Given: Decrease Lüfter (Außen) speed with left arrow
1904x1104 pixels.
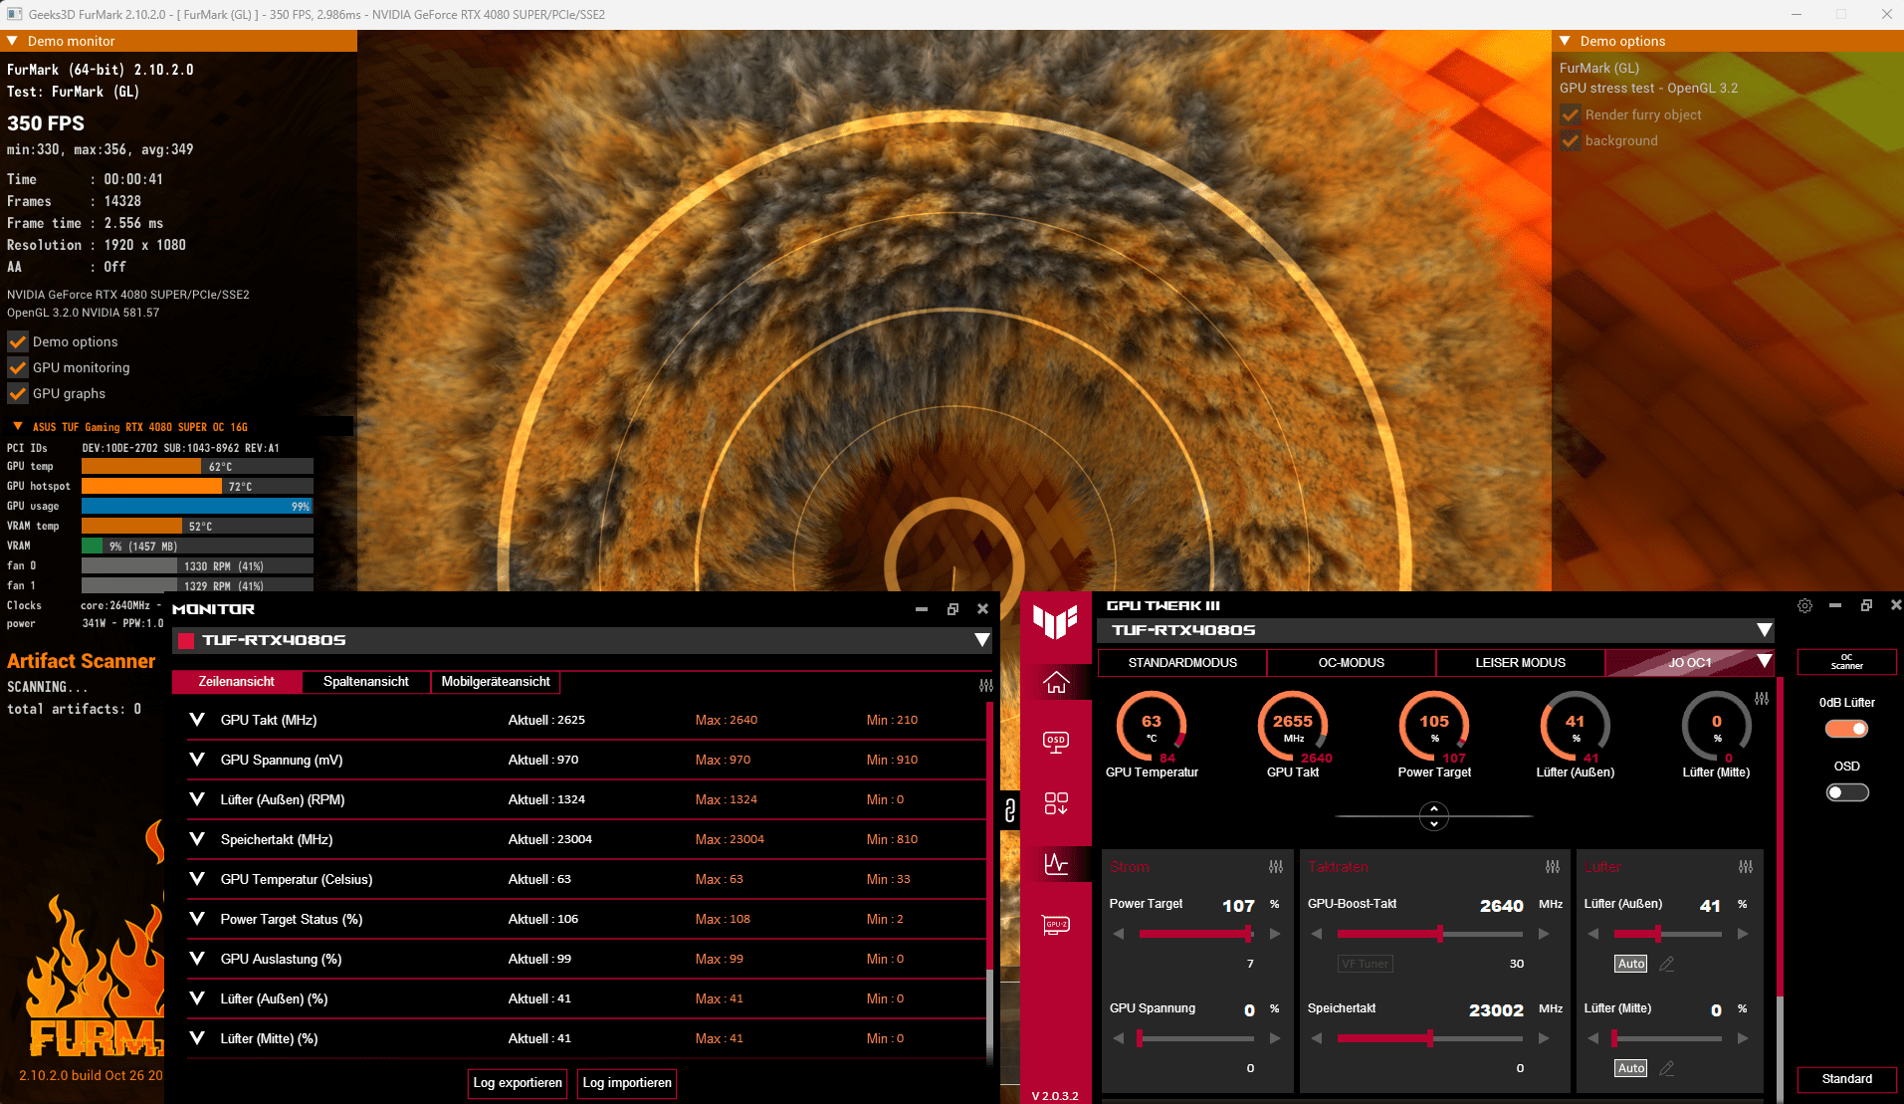Looking at the screenshot, I should (1593, 934).
